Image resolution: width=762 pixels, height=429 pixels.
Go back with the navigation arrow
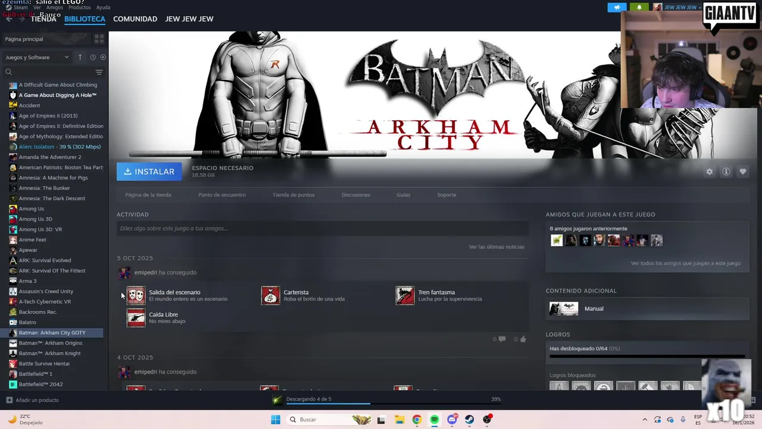(8, 18)
